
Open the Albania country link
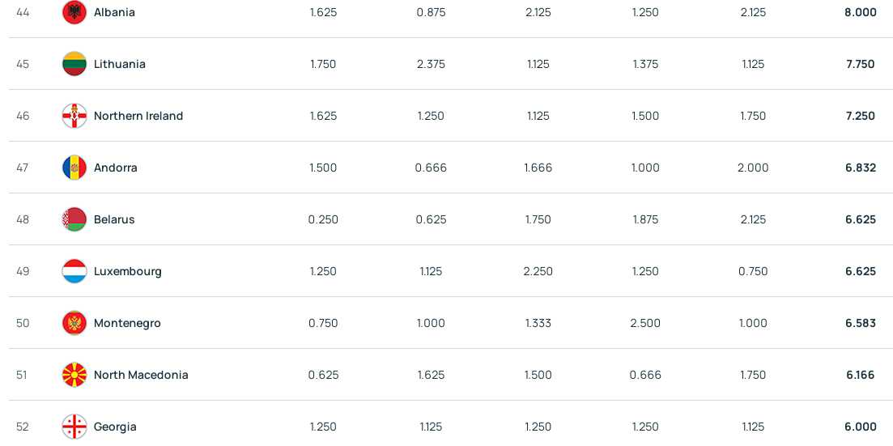[x=114, y=12]
